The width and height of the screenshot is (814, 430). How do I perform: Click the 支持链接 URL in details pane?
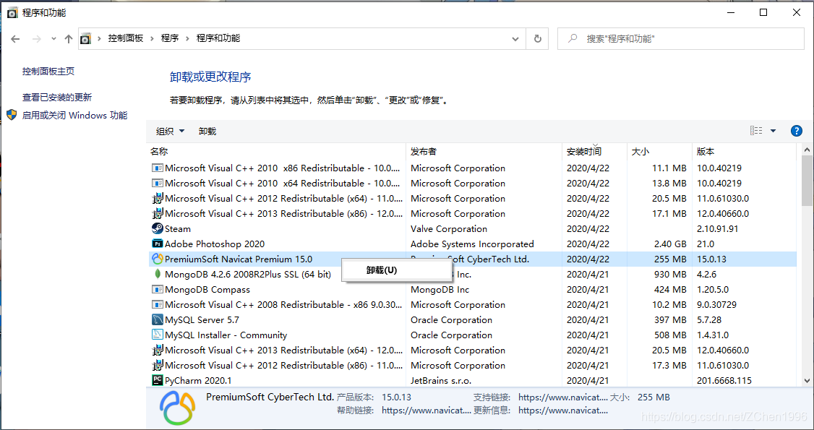[x=562, y=397]
